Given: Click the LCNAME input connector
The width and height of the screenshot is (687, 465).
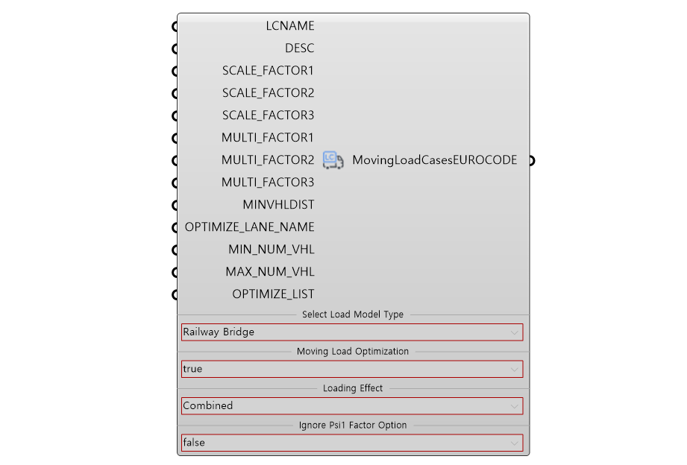Looking at the screenshot, I should (175, 27).
